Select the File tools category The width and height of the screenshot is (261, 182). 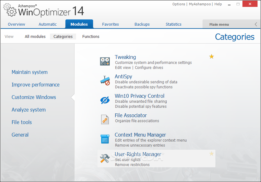[22, 122]
